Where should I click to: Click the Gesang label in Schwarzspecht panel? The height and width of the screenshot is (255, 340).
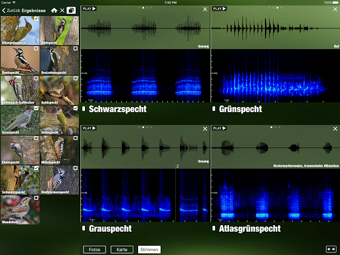[203, 46]
